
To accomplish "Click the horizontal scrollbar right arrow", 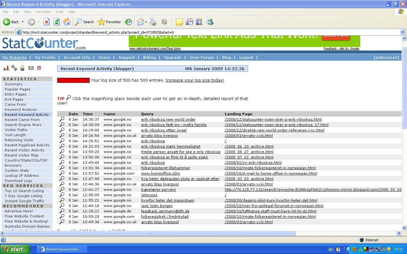I will [x=399, y=233].
